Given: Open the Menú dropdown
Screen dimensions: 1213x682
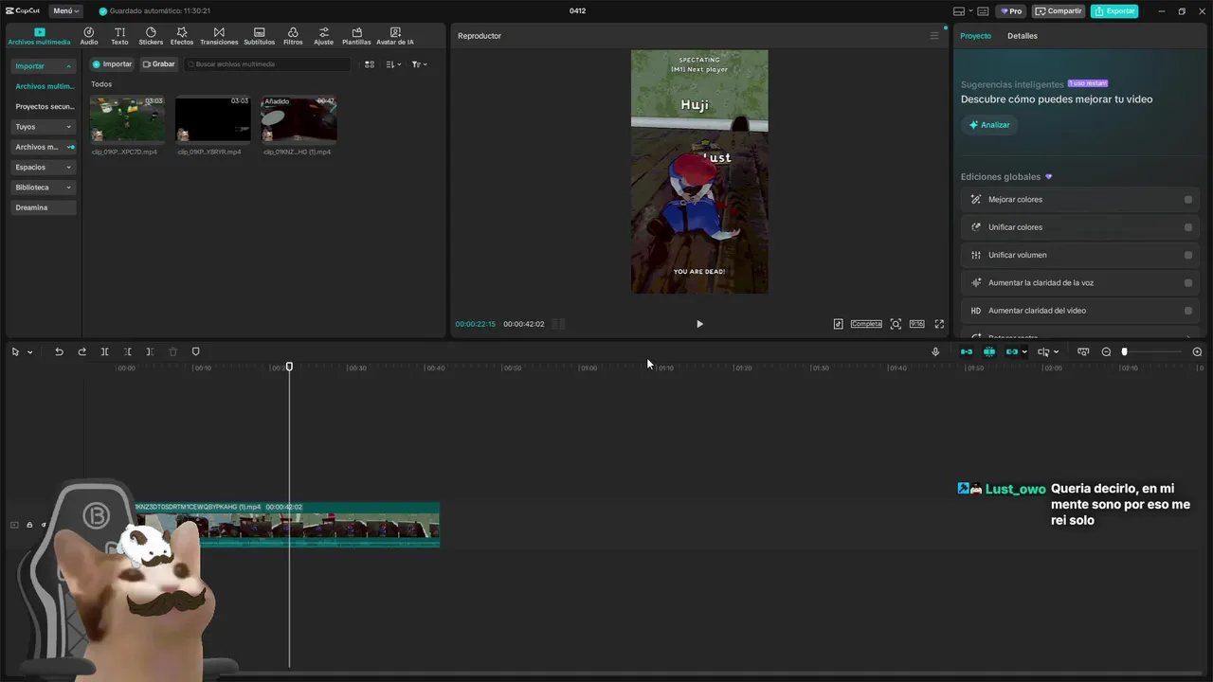Looking at the screenshot, I should (x=65, y=11).
